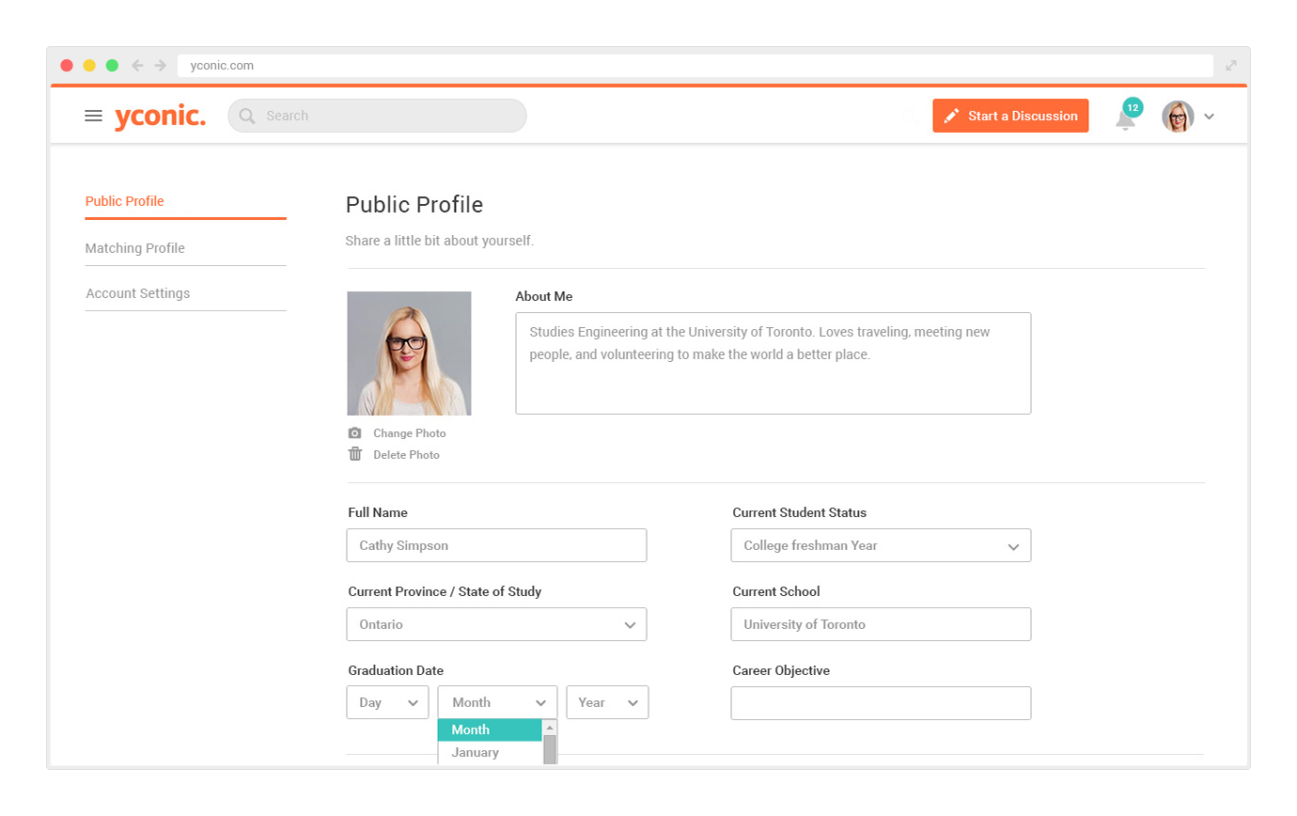Click the yconic logo
The height and width of the screenshot is (816, 1297).
[160, 117]
